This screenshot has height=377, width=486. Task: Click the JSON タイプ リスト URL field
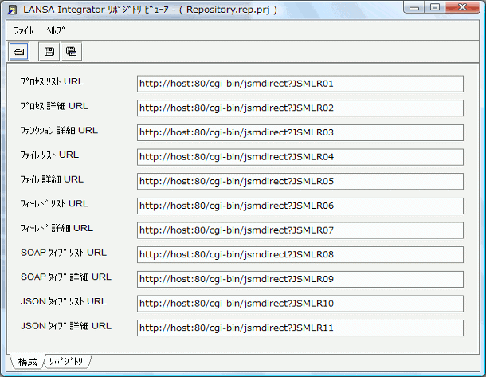click(x=300, y=304)
